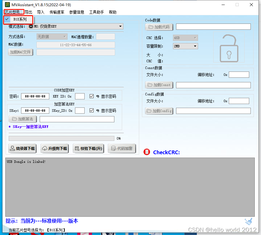Close the MVAssistant window
The height and width of the screenshot is (235, 261).
click(x=251, y=5)
